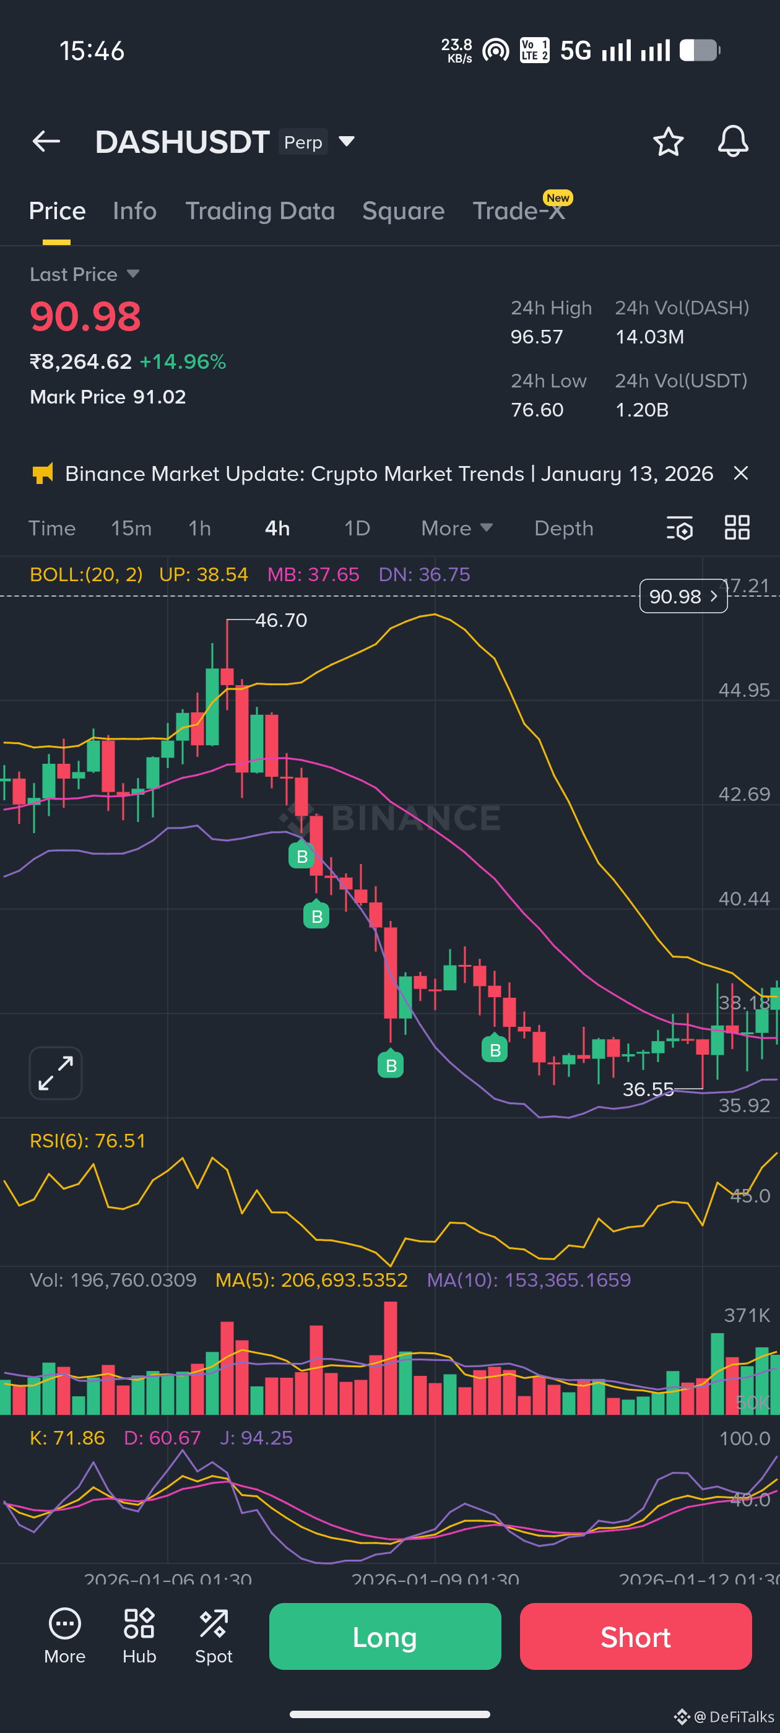Expand the More timeframes dropdown
The image size is (780, 1733).
(x=457, y=528)
